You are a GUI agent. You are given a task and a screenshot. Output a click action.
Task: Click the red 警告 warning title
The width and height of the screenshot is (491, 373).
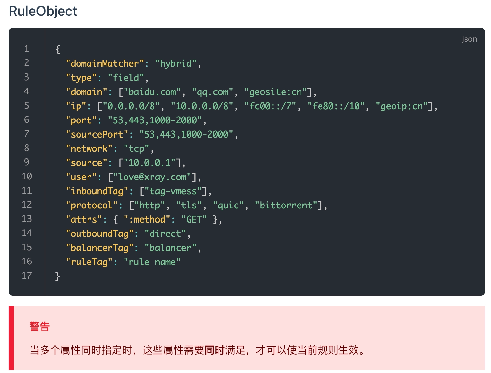pos(40,326)
